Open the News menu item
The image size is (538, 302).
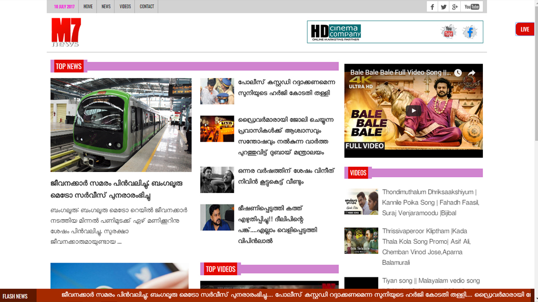106,7
